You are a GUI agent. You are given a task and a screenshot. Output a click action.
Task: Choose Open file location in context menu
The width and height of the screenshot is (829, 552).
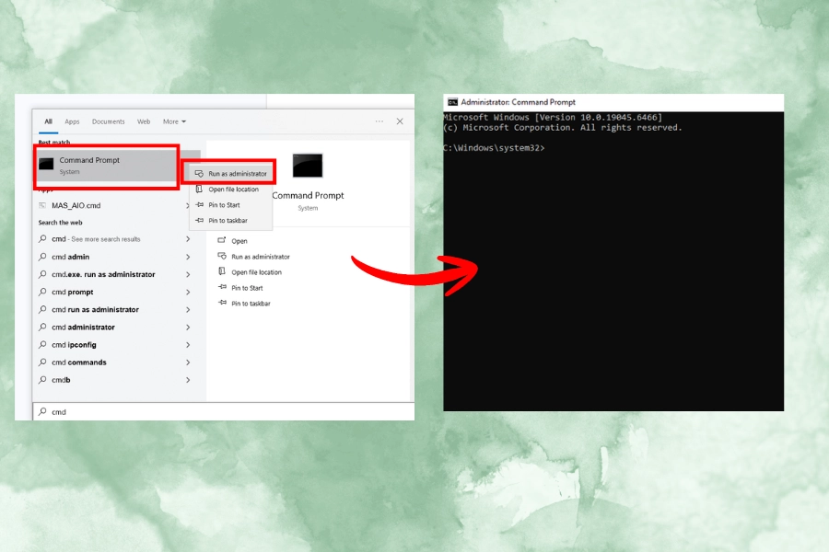(x=231, y=190)
